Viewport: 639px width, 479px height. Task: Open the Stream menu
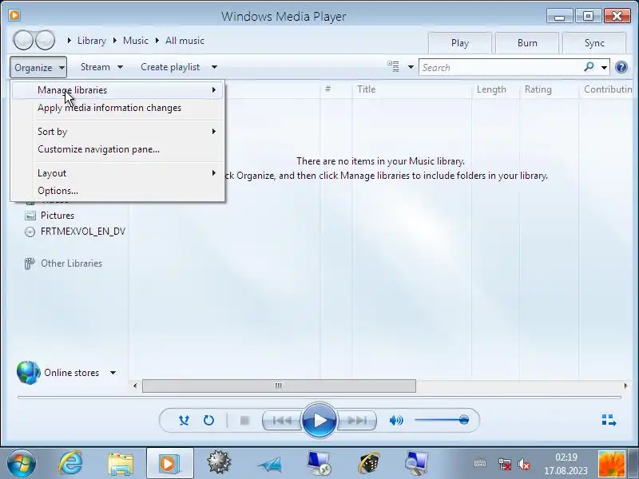click(x=101, y=67)
